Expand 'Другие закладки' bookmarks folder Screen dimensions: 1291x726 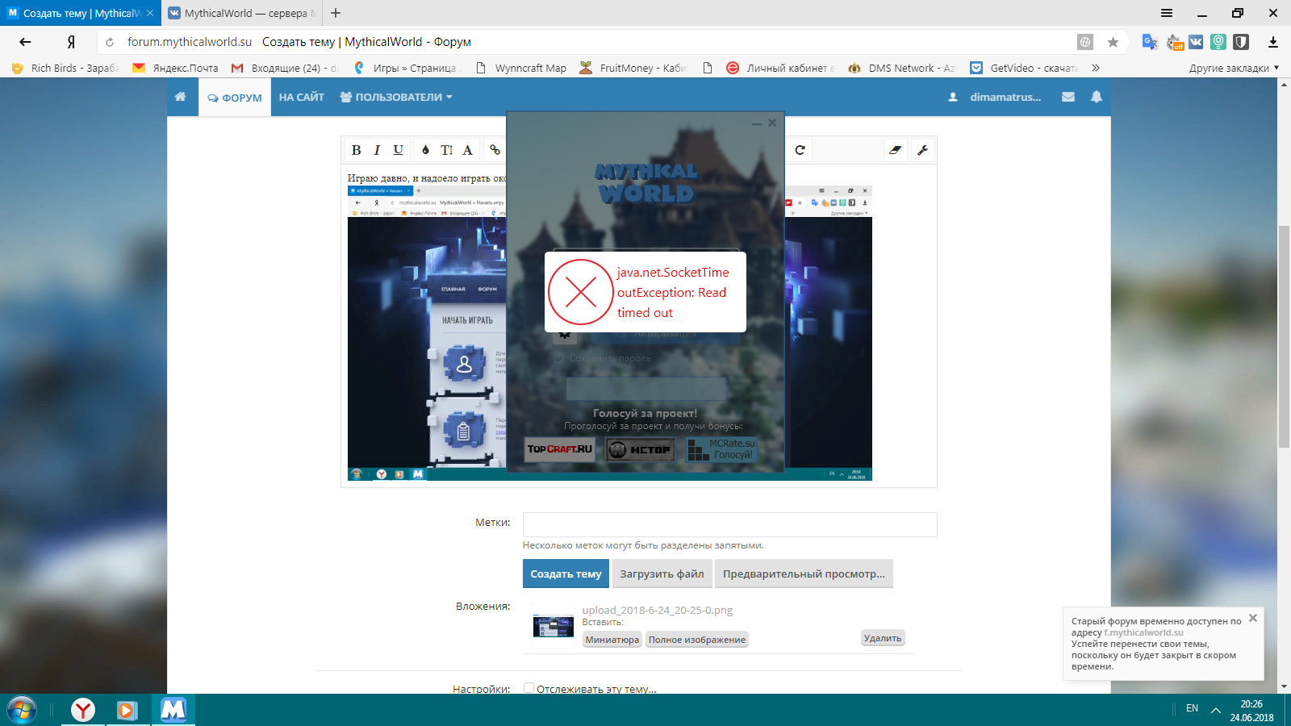pyautogui.click(x=1234, y=68)
